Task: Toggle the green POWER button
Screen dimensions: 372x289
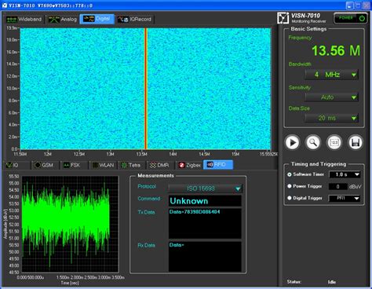Action: pyautogui.click(x=351, y=18)
